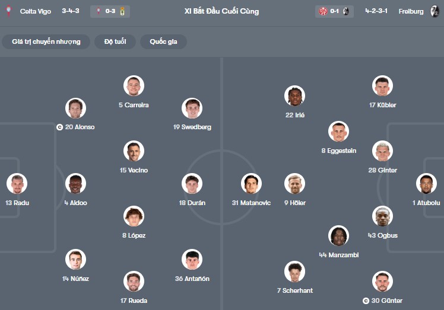Click the Celta Vigo team name
Image resolution: width=444 pixels, height=310 pixels.
tap(36, 11)
